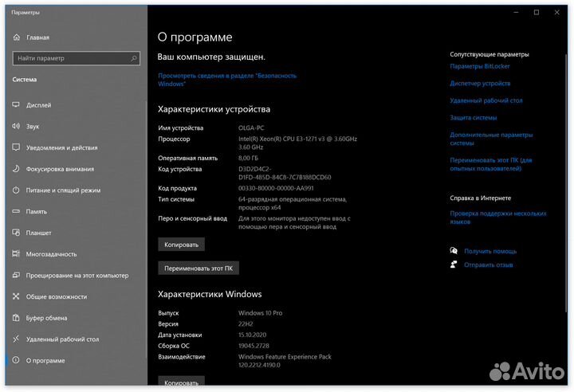Image resolution: width=574 pixels, height=392 pixels.
Task: Open Диспетчер устройств link
Action: tap(480, 83)
